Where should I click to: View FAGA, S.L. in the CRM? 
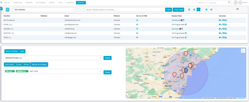137,37
